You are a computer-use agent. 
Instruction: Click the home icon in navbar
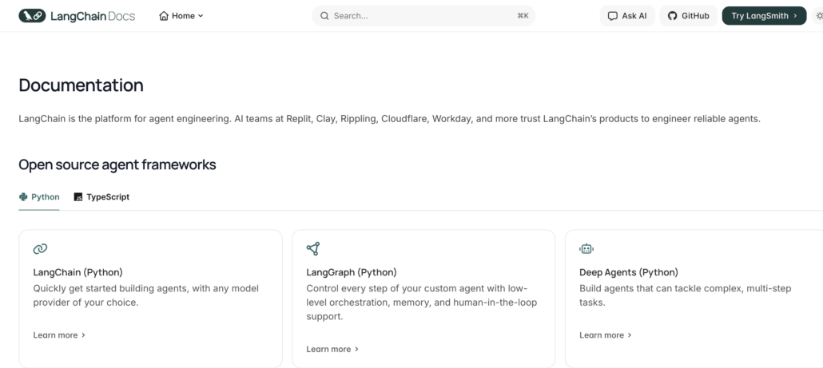coord(164,16)
